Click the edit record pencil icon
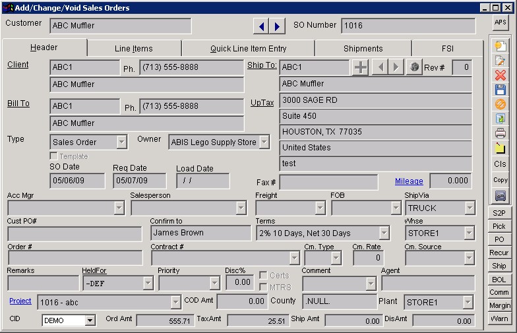517x333 pixels. point(501,61)
